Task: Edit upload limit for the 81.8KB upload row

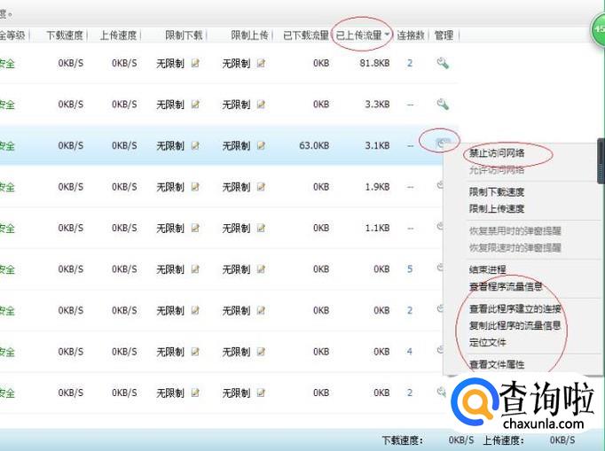Action: click(261, 63)
